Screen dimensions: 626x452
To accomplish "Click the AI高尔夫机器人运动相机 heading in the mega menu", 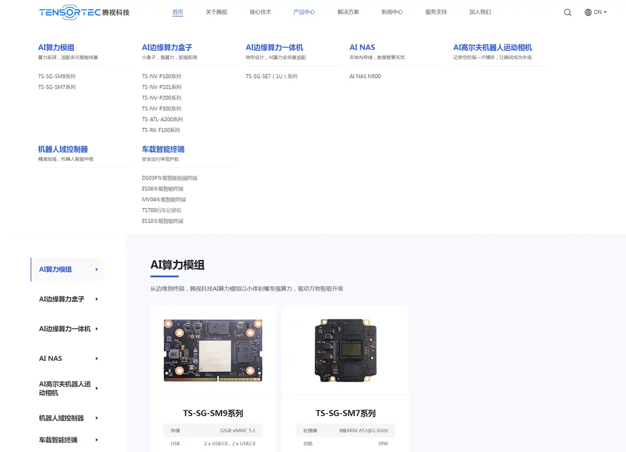I will [x=492, y=48].
